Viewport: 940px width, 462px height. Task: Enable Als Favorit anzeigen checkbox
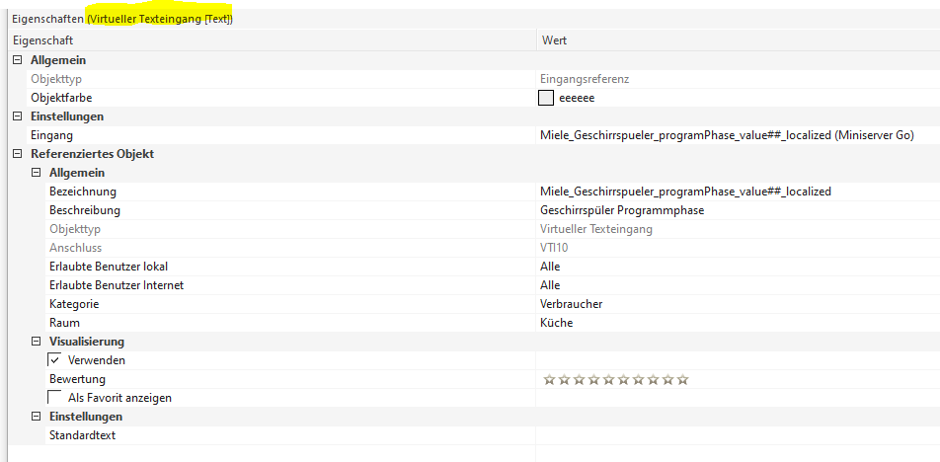55,398
